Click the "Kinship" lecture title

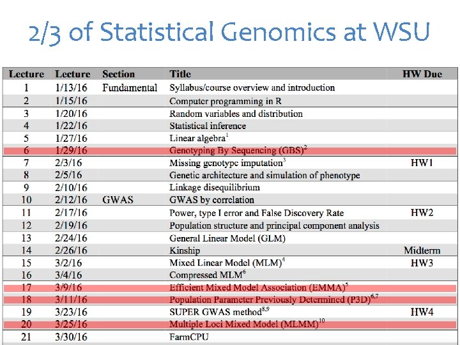click(x=185, y=250)
